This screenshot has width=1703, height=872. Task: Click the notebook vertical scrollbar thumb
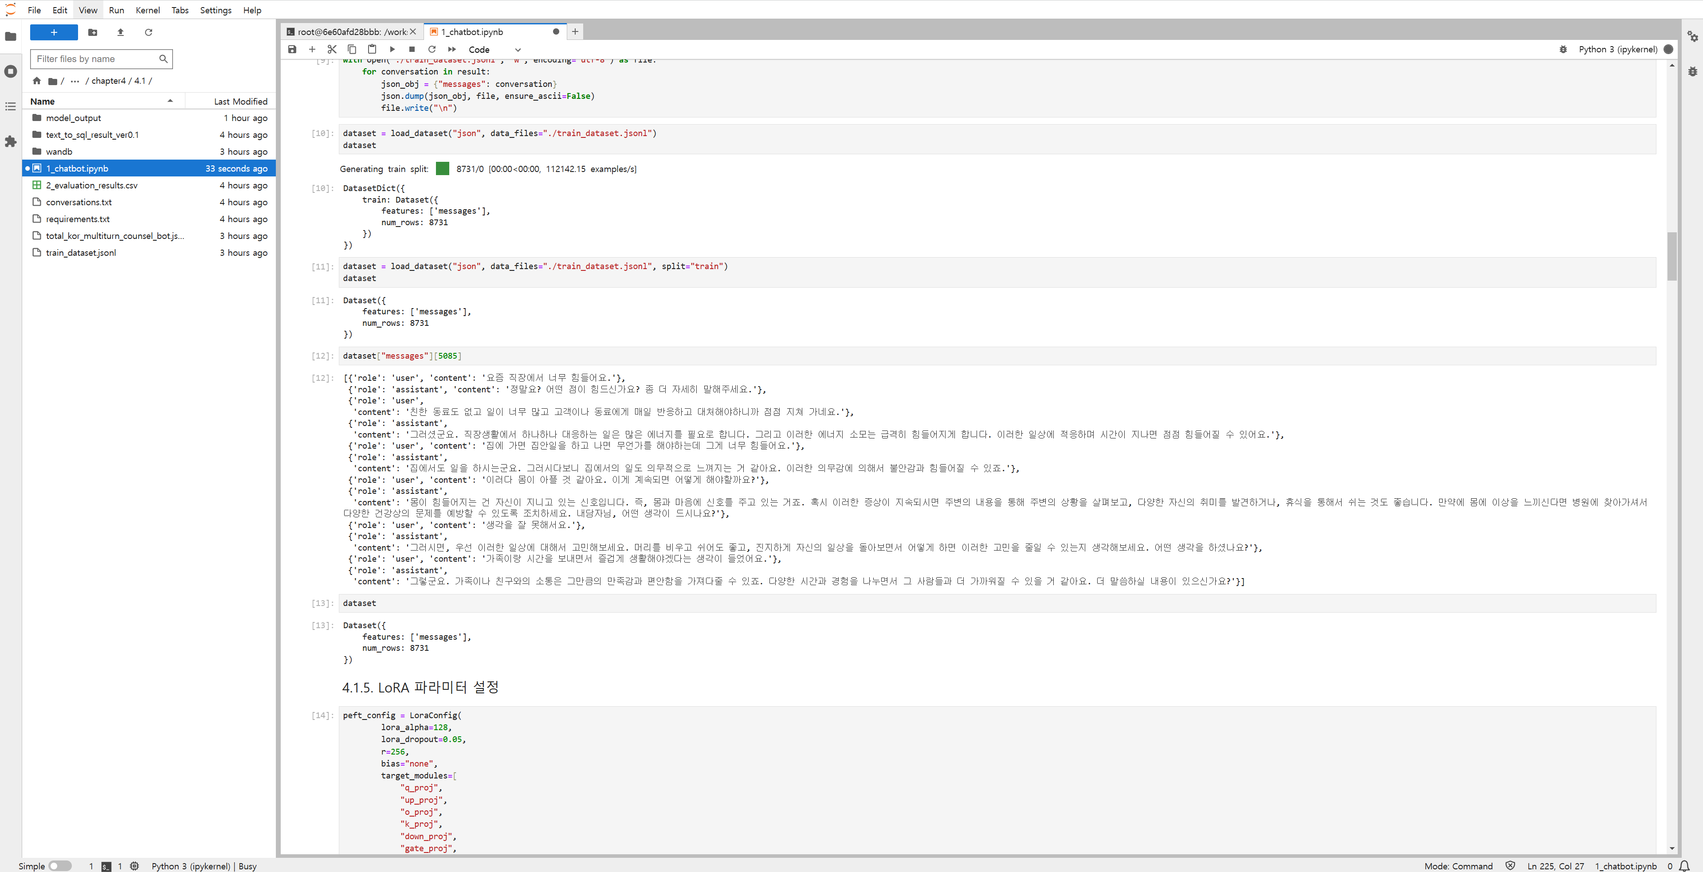pyautogui.click(x=1671, y=256)
